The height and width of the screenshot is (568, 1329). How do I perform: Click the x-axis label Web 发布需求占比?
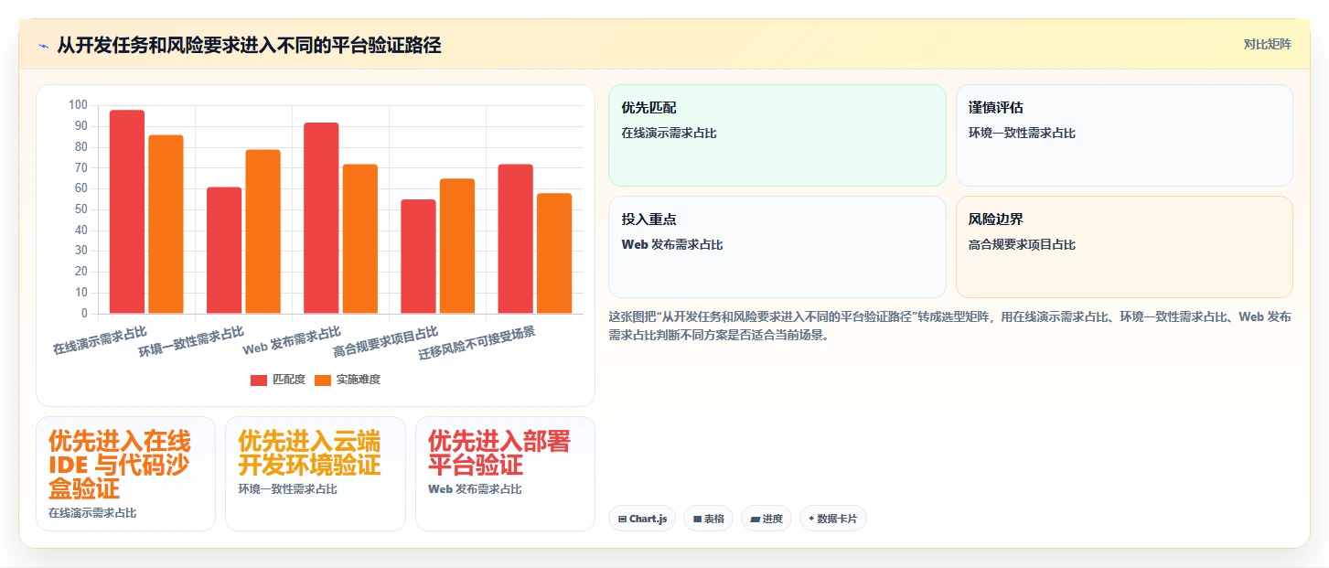coord(292,339)
